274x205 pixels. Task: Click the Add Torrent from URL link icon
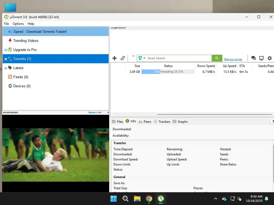(123, 58)
